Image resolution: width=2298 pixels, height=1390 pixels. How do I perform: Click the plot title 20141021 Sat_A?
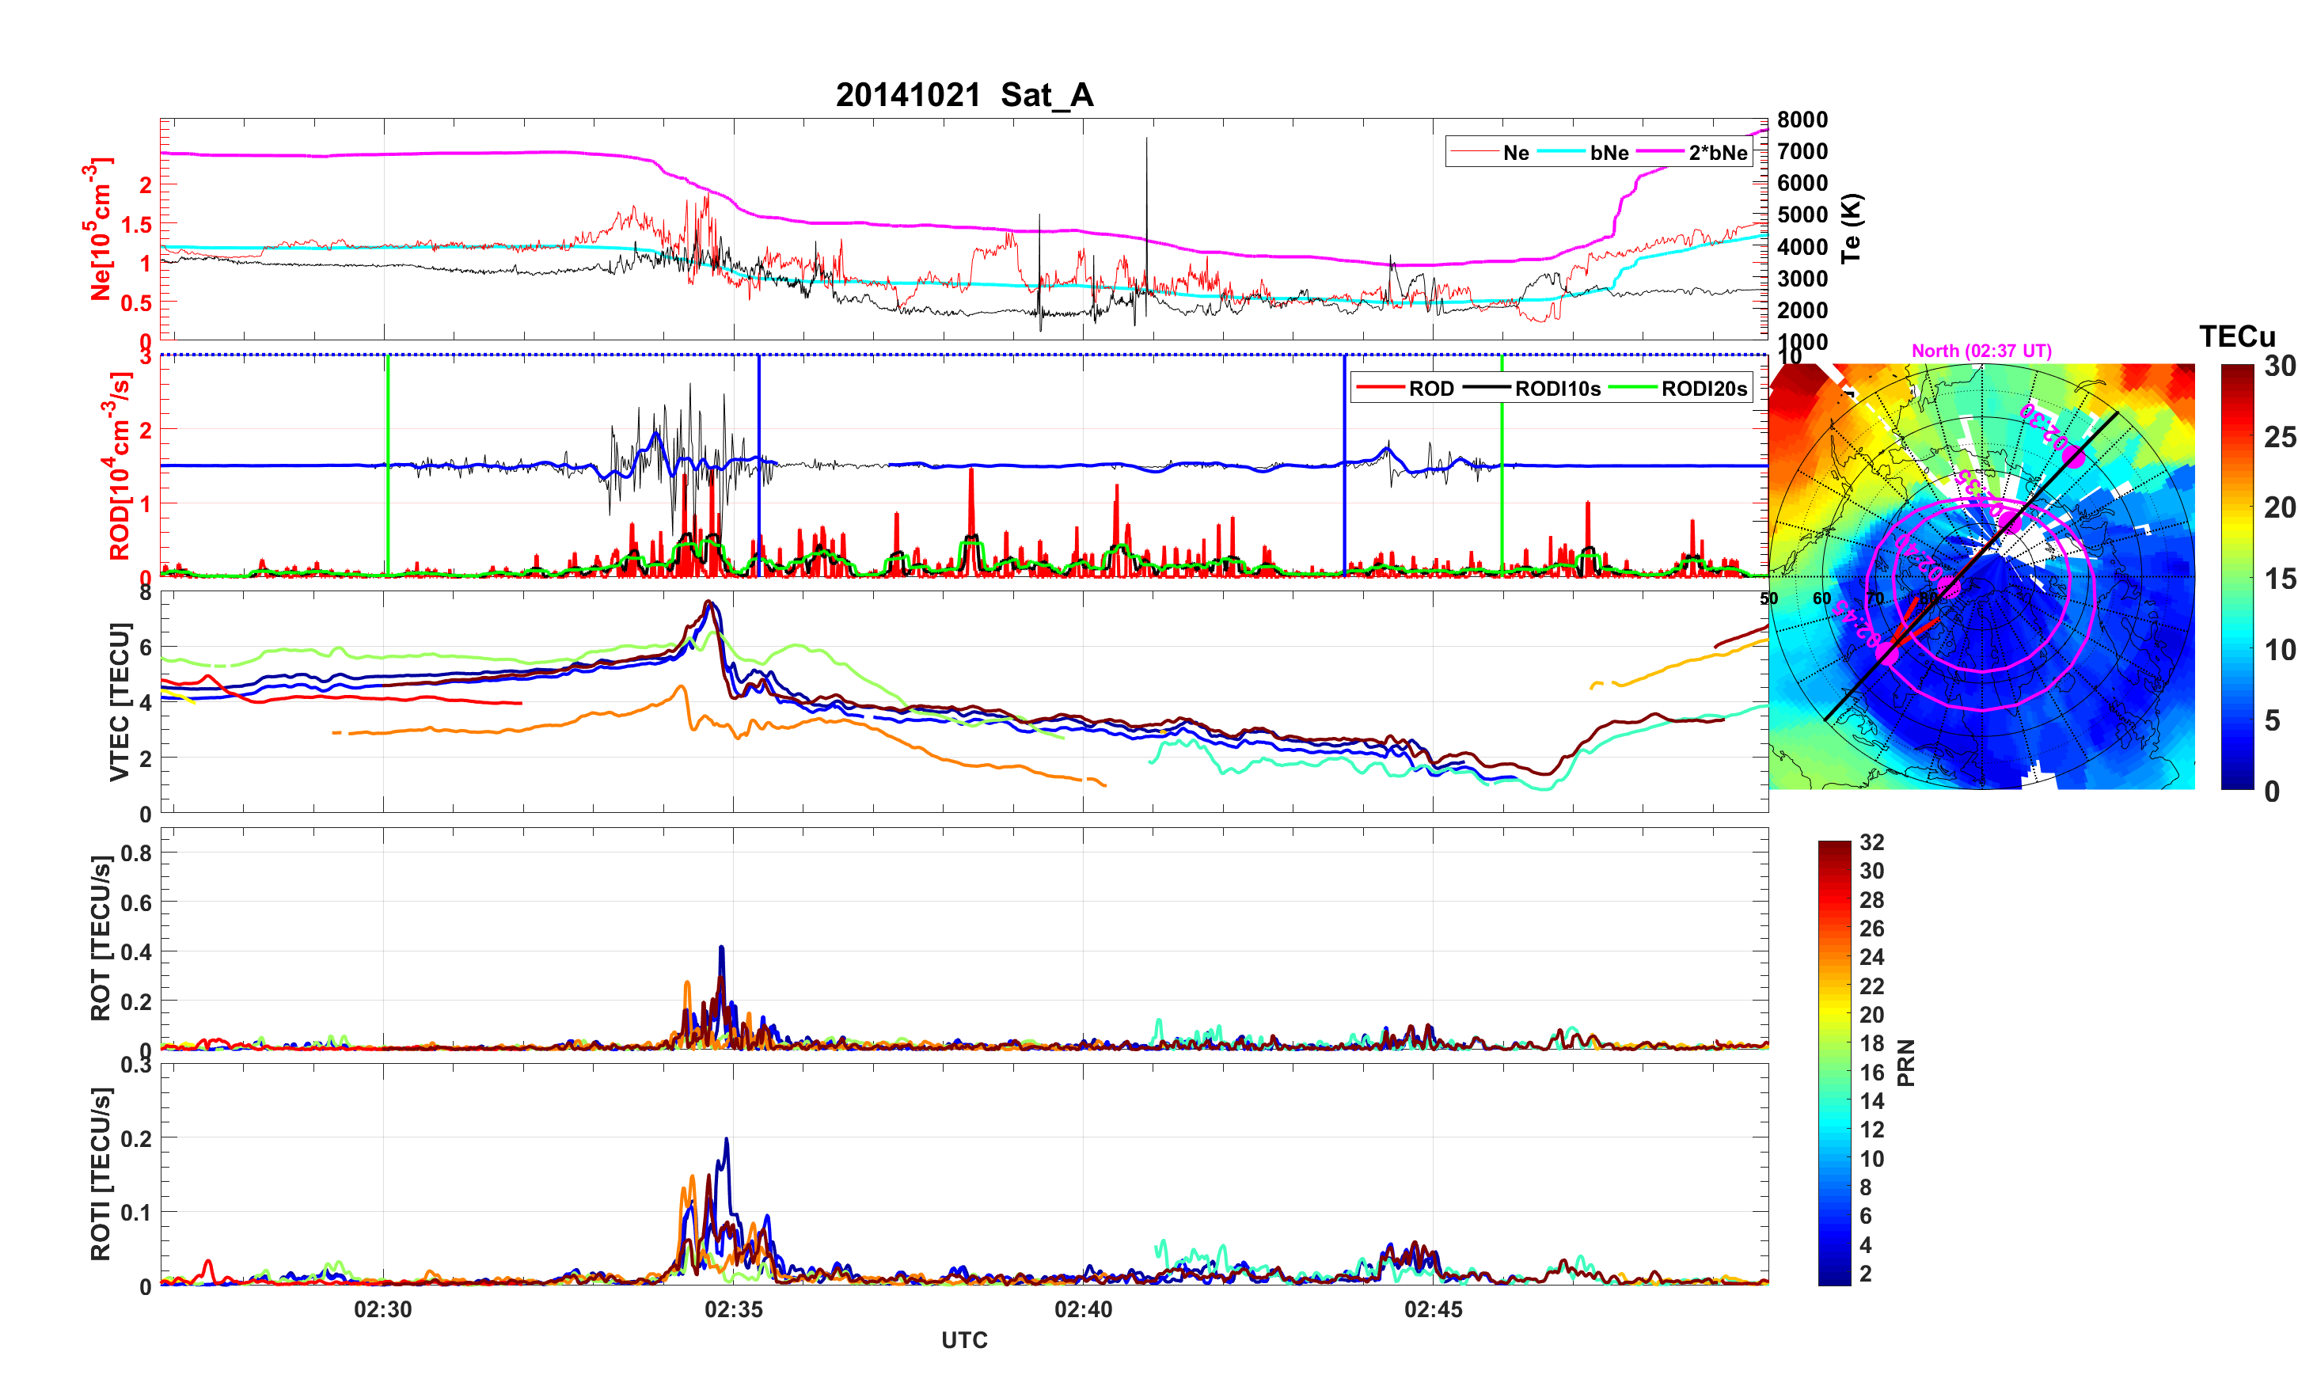(963, 95)
